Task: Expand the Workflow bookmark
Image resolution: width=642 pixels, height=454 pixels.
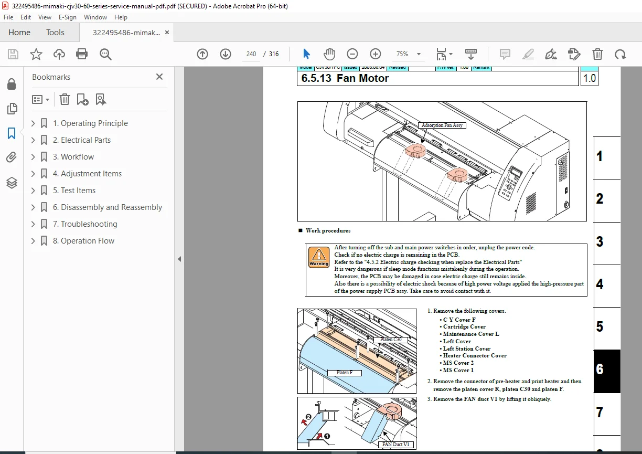Action: (x=34, y=157)
